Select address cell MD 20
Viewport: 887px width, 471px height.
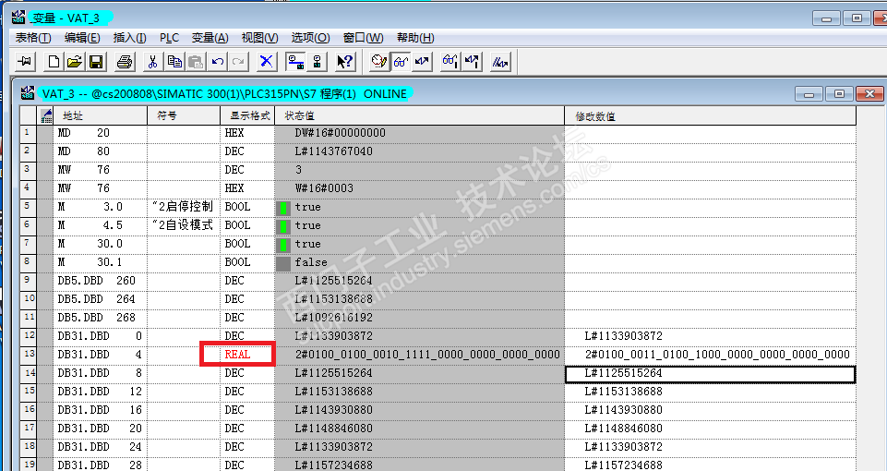coord(100,133)
